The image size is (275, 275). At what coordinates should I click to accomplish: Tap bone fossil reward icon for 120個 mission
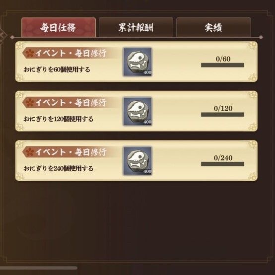tap(137, 111)
